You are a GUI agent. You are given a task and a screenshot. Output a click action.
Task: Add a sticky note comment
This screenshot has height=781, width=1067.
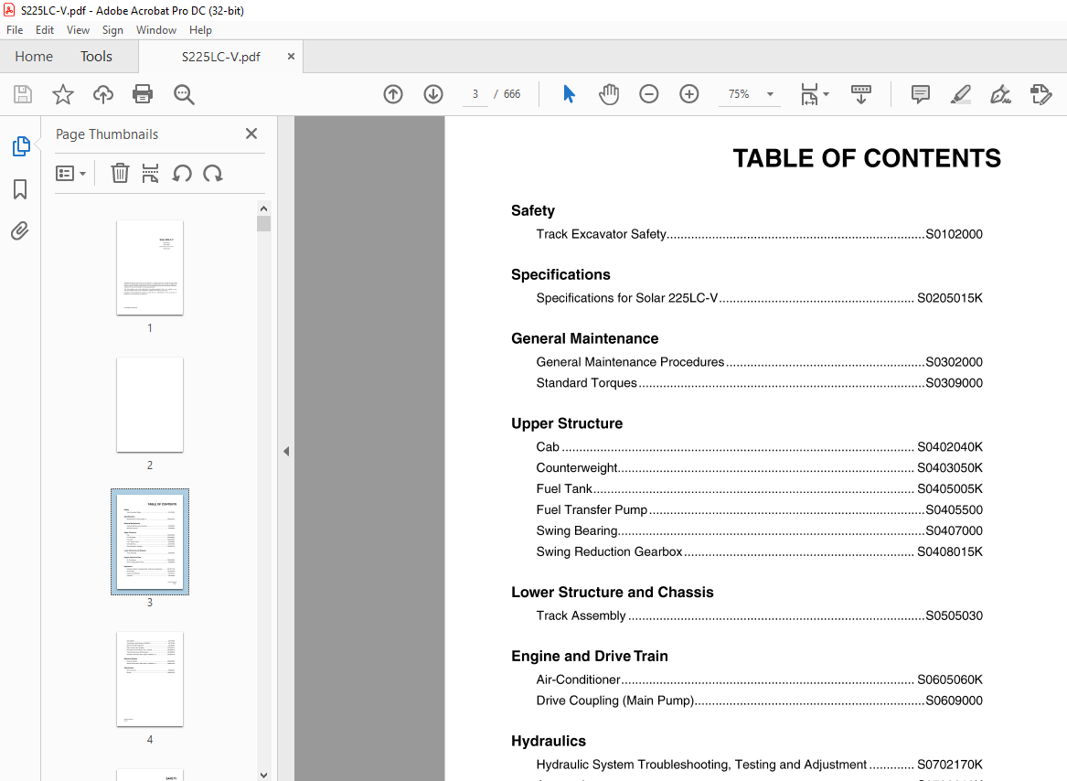click(x=921, y=94)
